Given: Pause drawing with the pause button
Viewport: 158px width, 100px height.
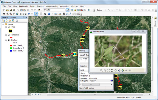Looking at the screenshot, I should click(38, 94).
